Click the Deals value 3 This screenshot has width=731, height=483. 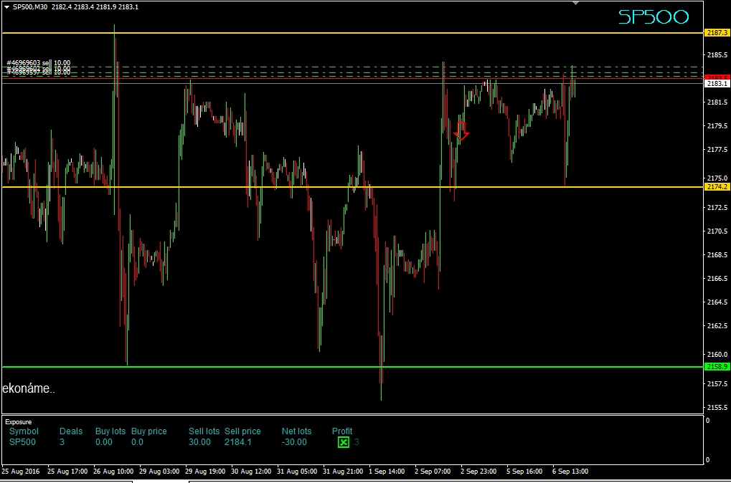(62, 442)
